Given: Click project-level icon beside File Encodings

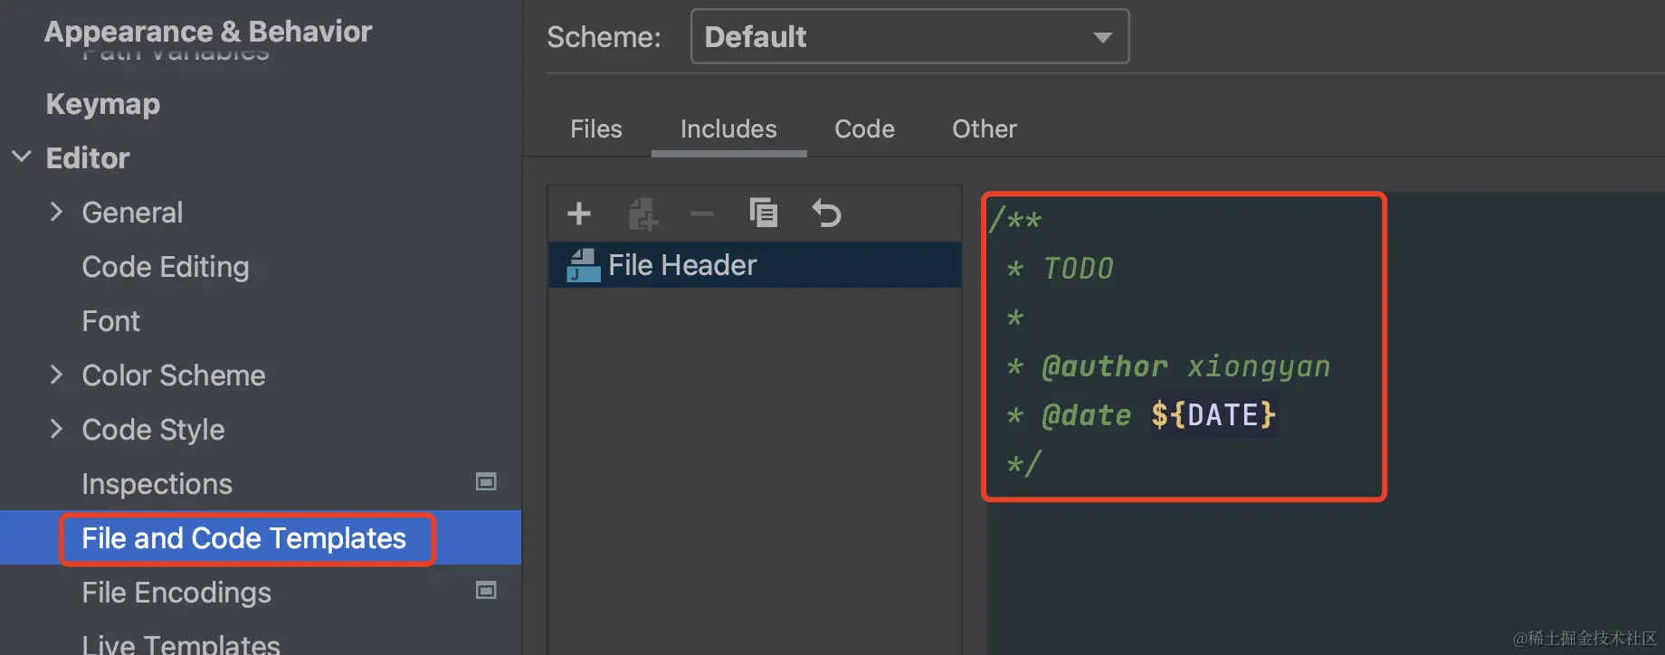Looking at the screenshot, I should click(486, 591).
